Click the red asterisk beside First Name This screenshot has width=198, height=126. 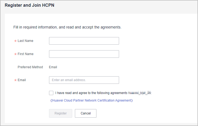point(15,54)
